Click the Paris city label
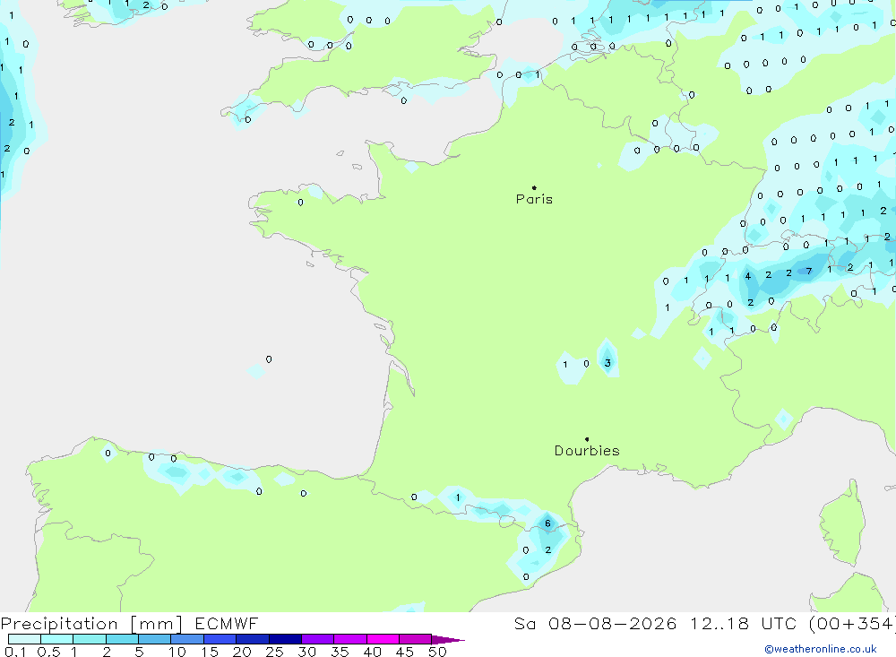The height and width of the screenshot is (657, 896). pos(534,199)
